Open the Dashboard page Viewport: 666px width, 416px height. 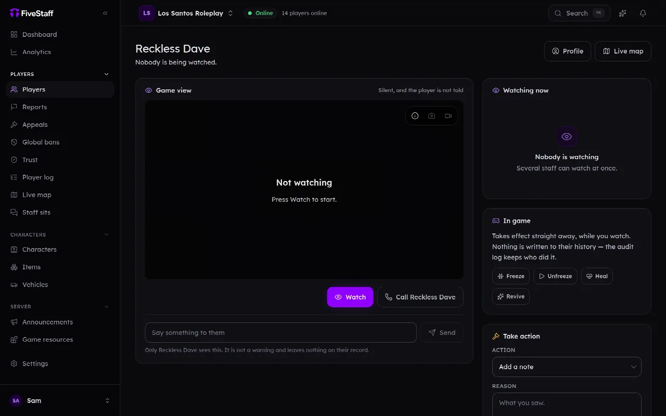60,34
